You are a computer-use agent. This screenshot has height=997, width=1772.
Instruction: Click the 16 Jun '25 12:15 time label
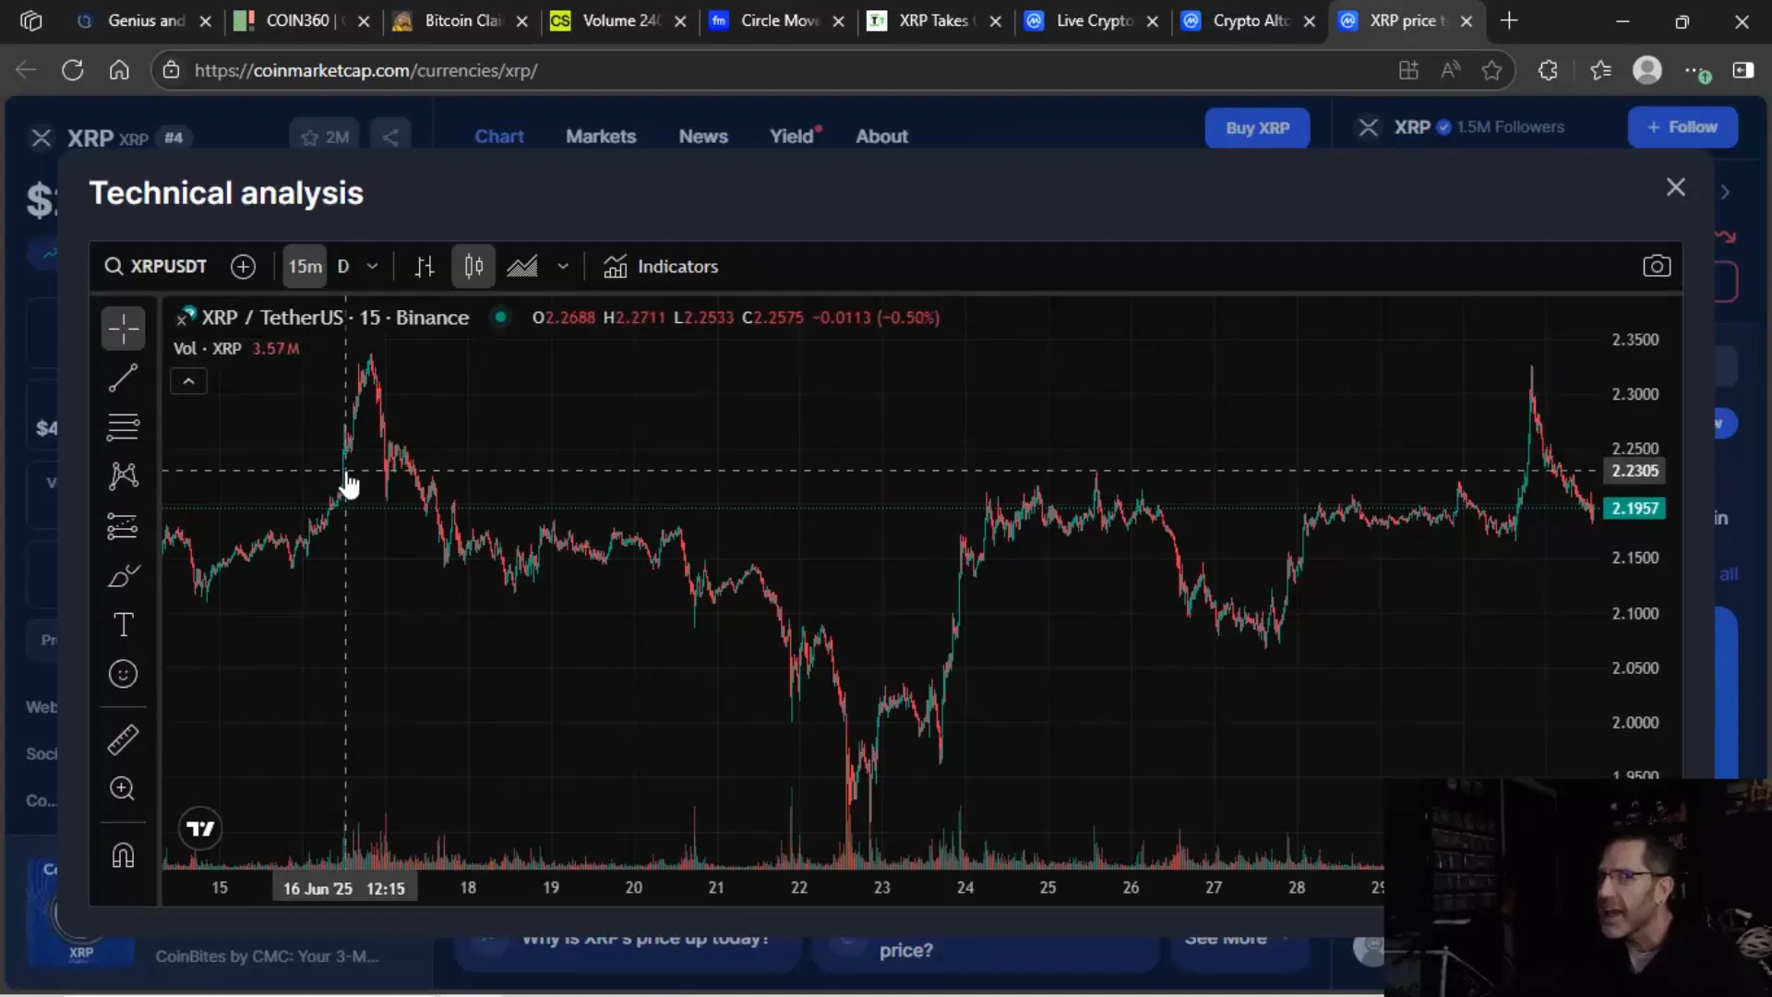pyautogui.click(x=344, y=888)
